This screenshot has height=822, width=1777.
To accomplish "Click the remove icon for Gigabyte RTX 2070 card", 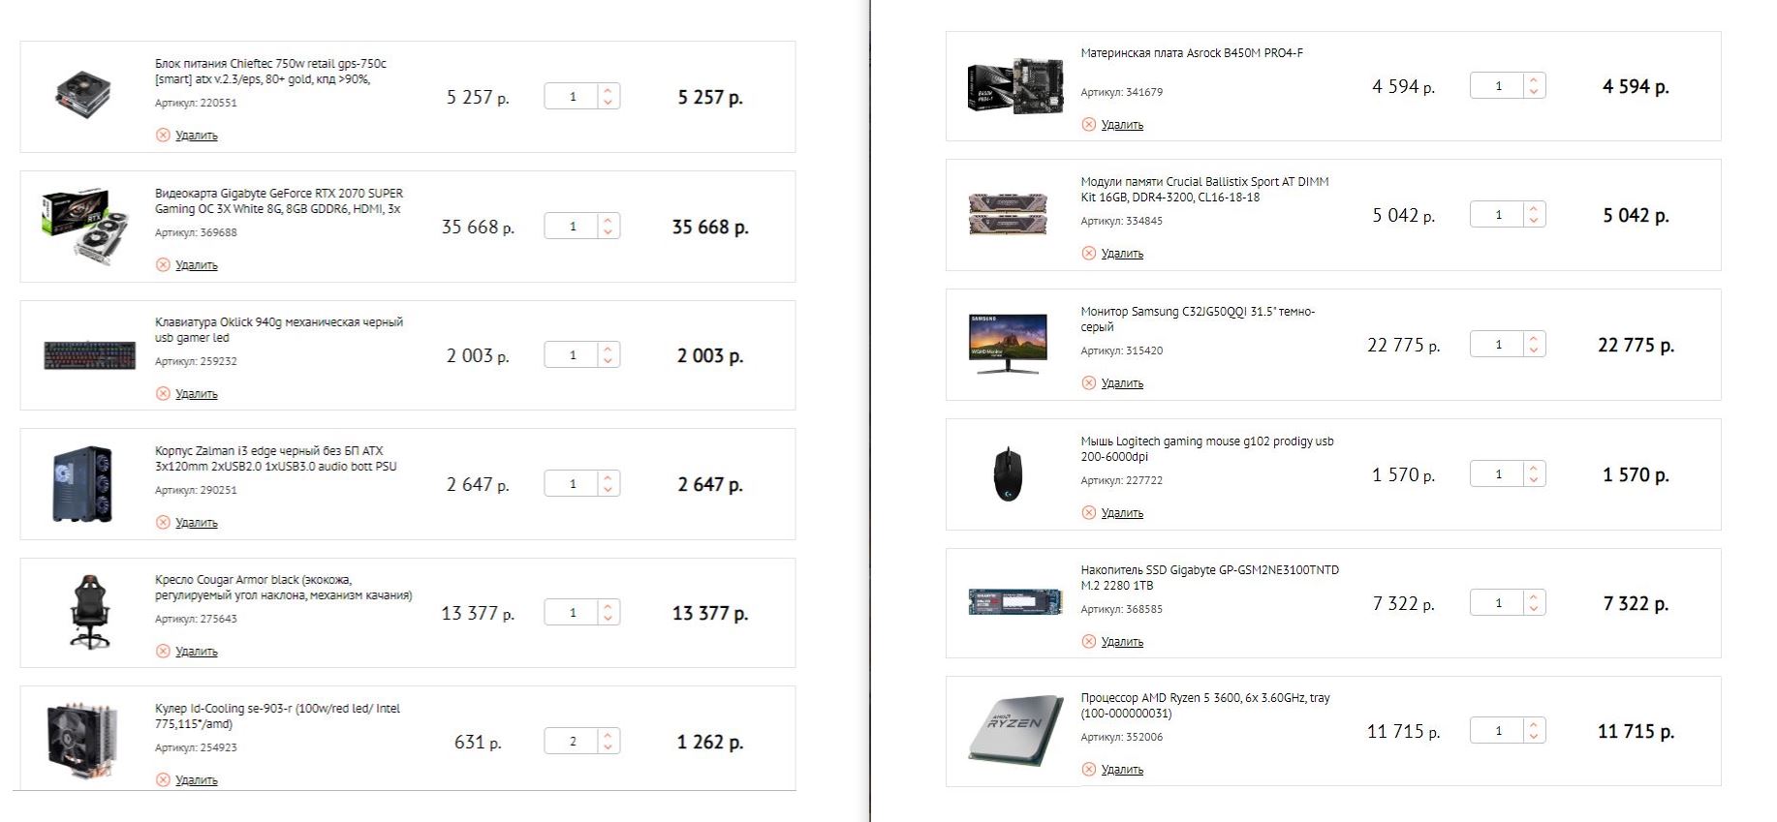I will click(163, 265).
